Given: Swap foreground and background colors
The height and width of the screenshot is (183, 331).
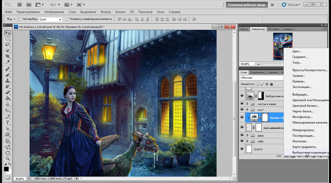Looking at the screenshot, I should (x=10, y=164).
